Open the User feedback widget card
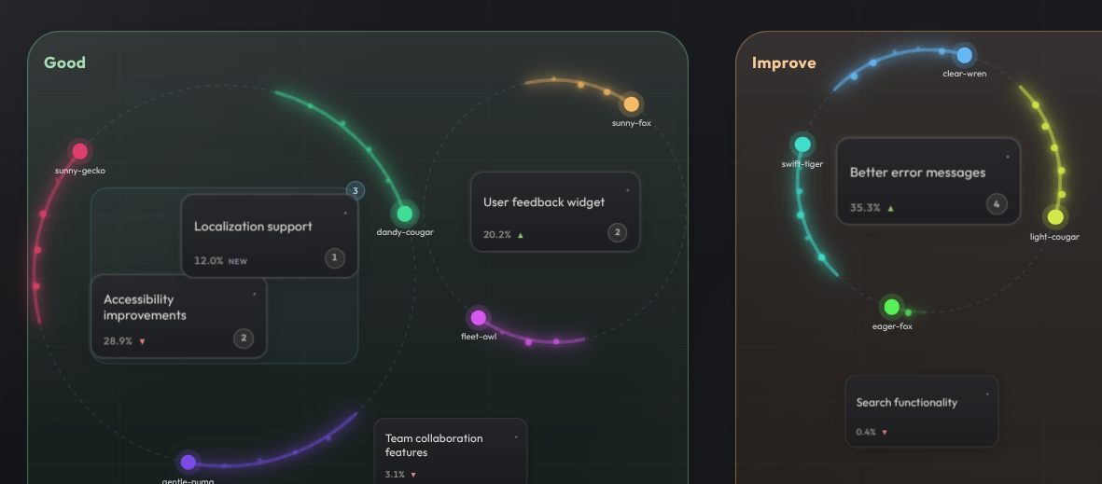The image size is (1102, 484). pos(555,212)
